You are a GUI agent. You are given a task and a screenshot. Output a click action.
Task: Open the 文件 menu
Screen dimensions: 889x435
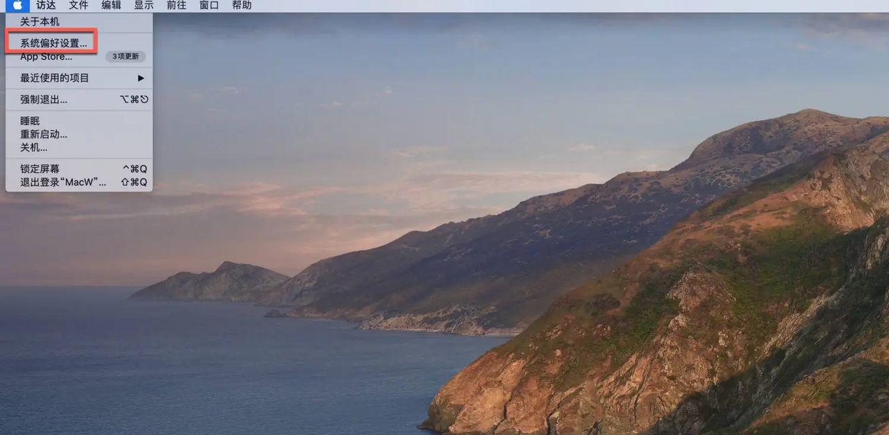tap(78, 6)
